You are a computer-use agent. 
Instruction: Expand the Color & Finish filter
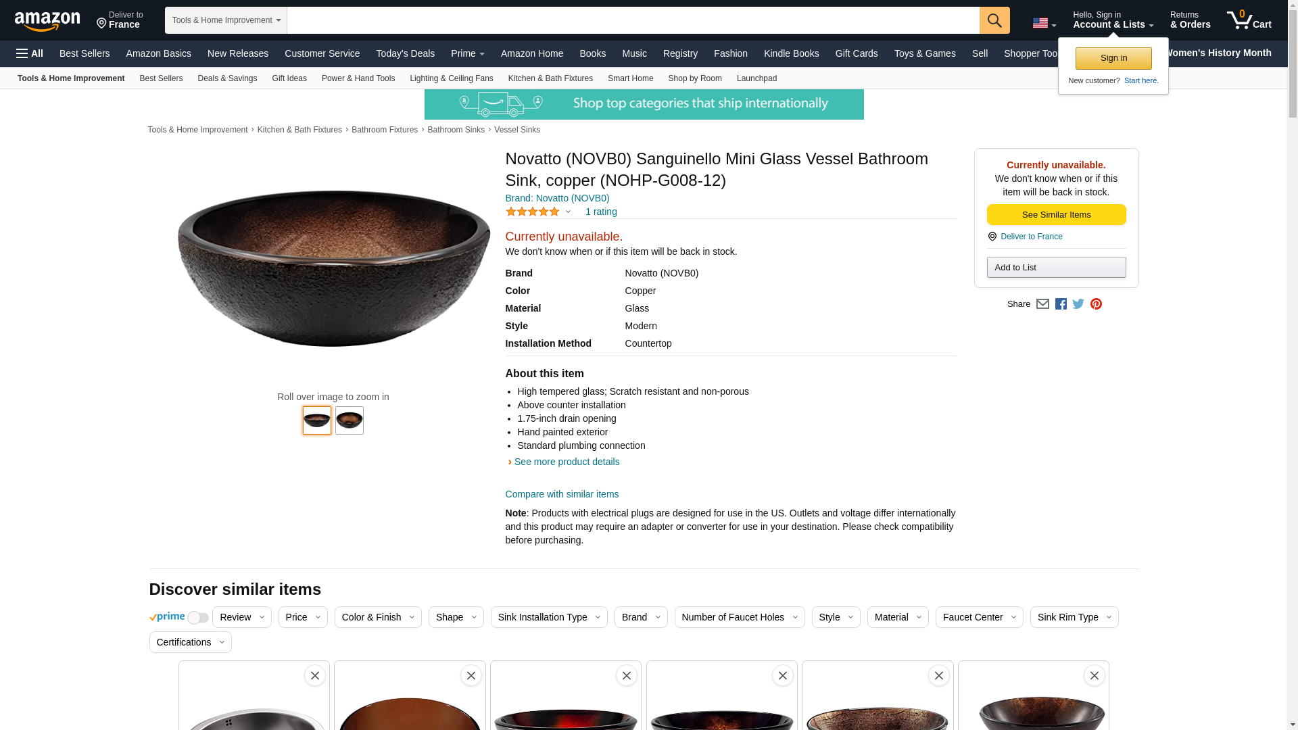click(x=378, y=617)
